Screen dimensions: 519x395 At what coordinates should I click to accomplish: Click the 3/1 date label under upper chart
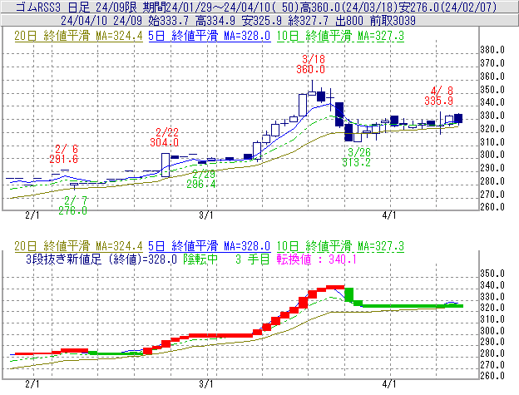pos(206,215)
